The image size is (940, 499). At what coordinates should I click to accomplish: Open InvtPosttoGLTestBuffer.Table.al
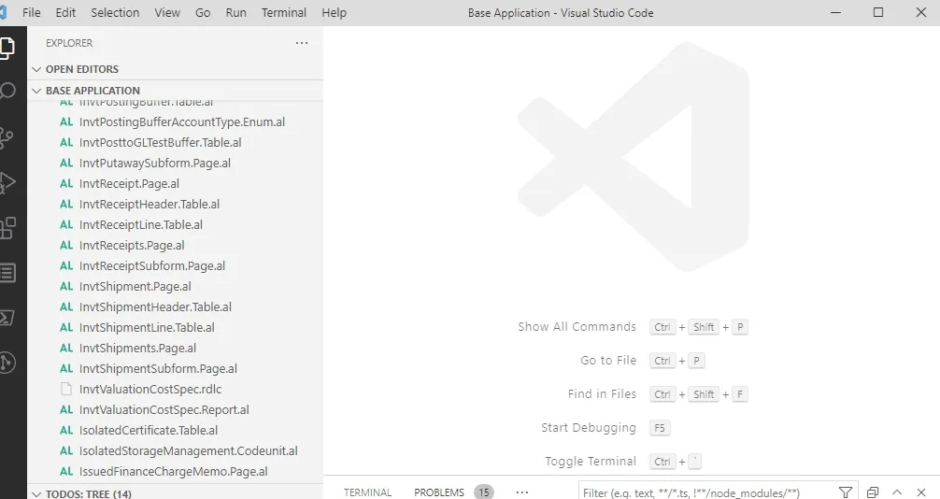click(160, 143)
